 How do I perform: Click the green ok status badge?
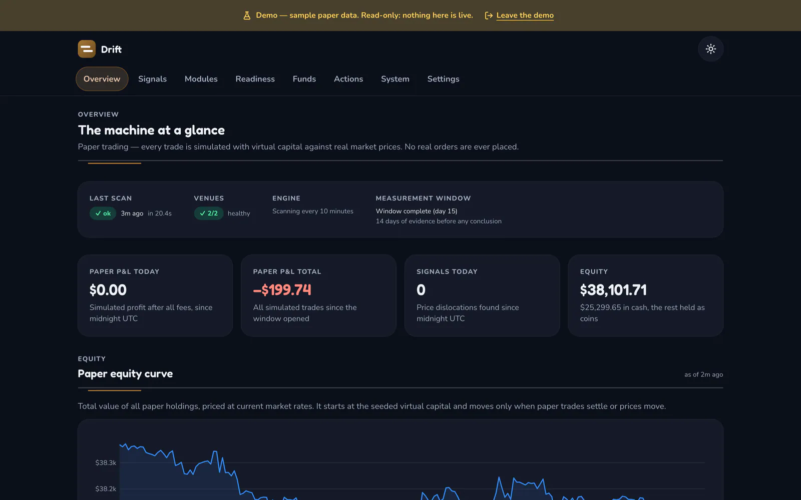tap(103, 213)
